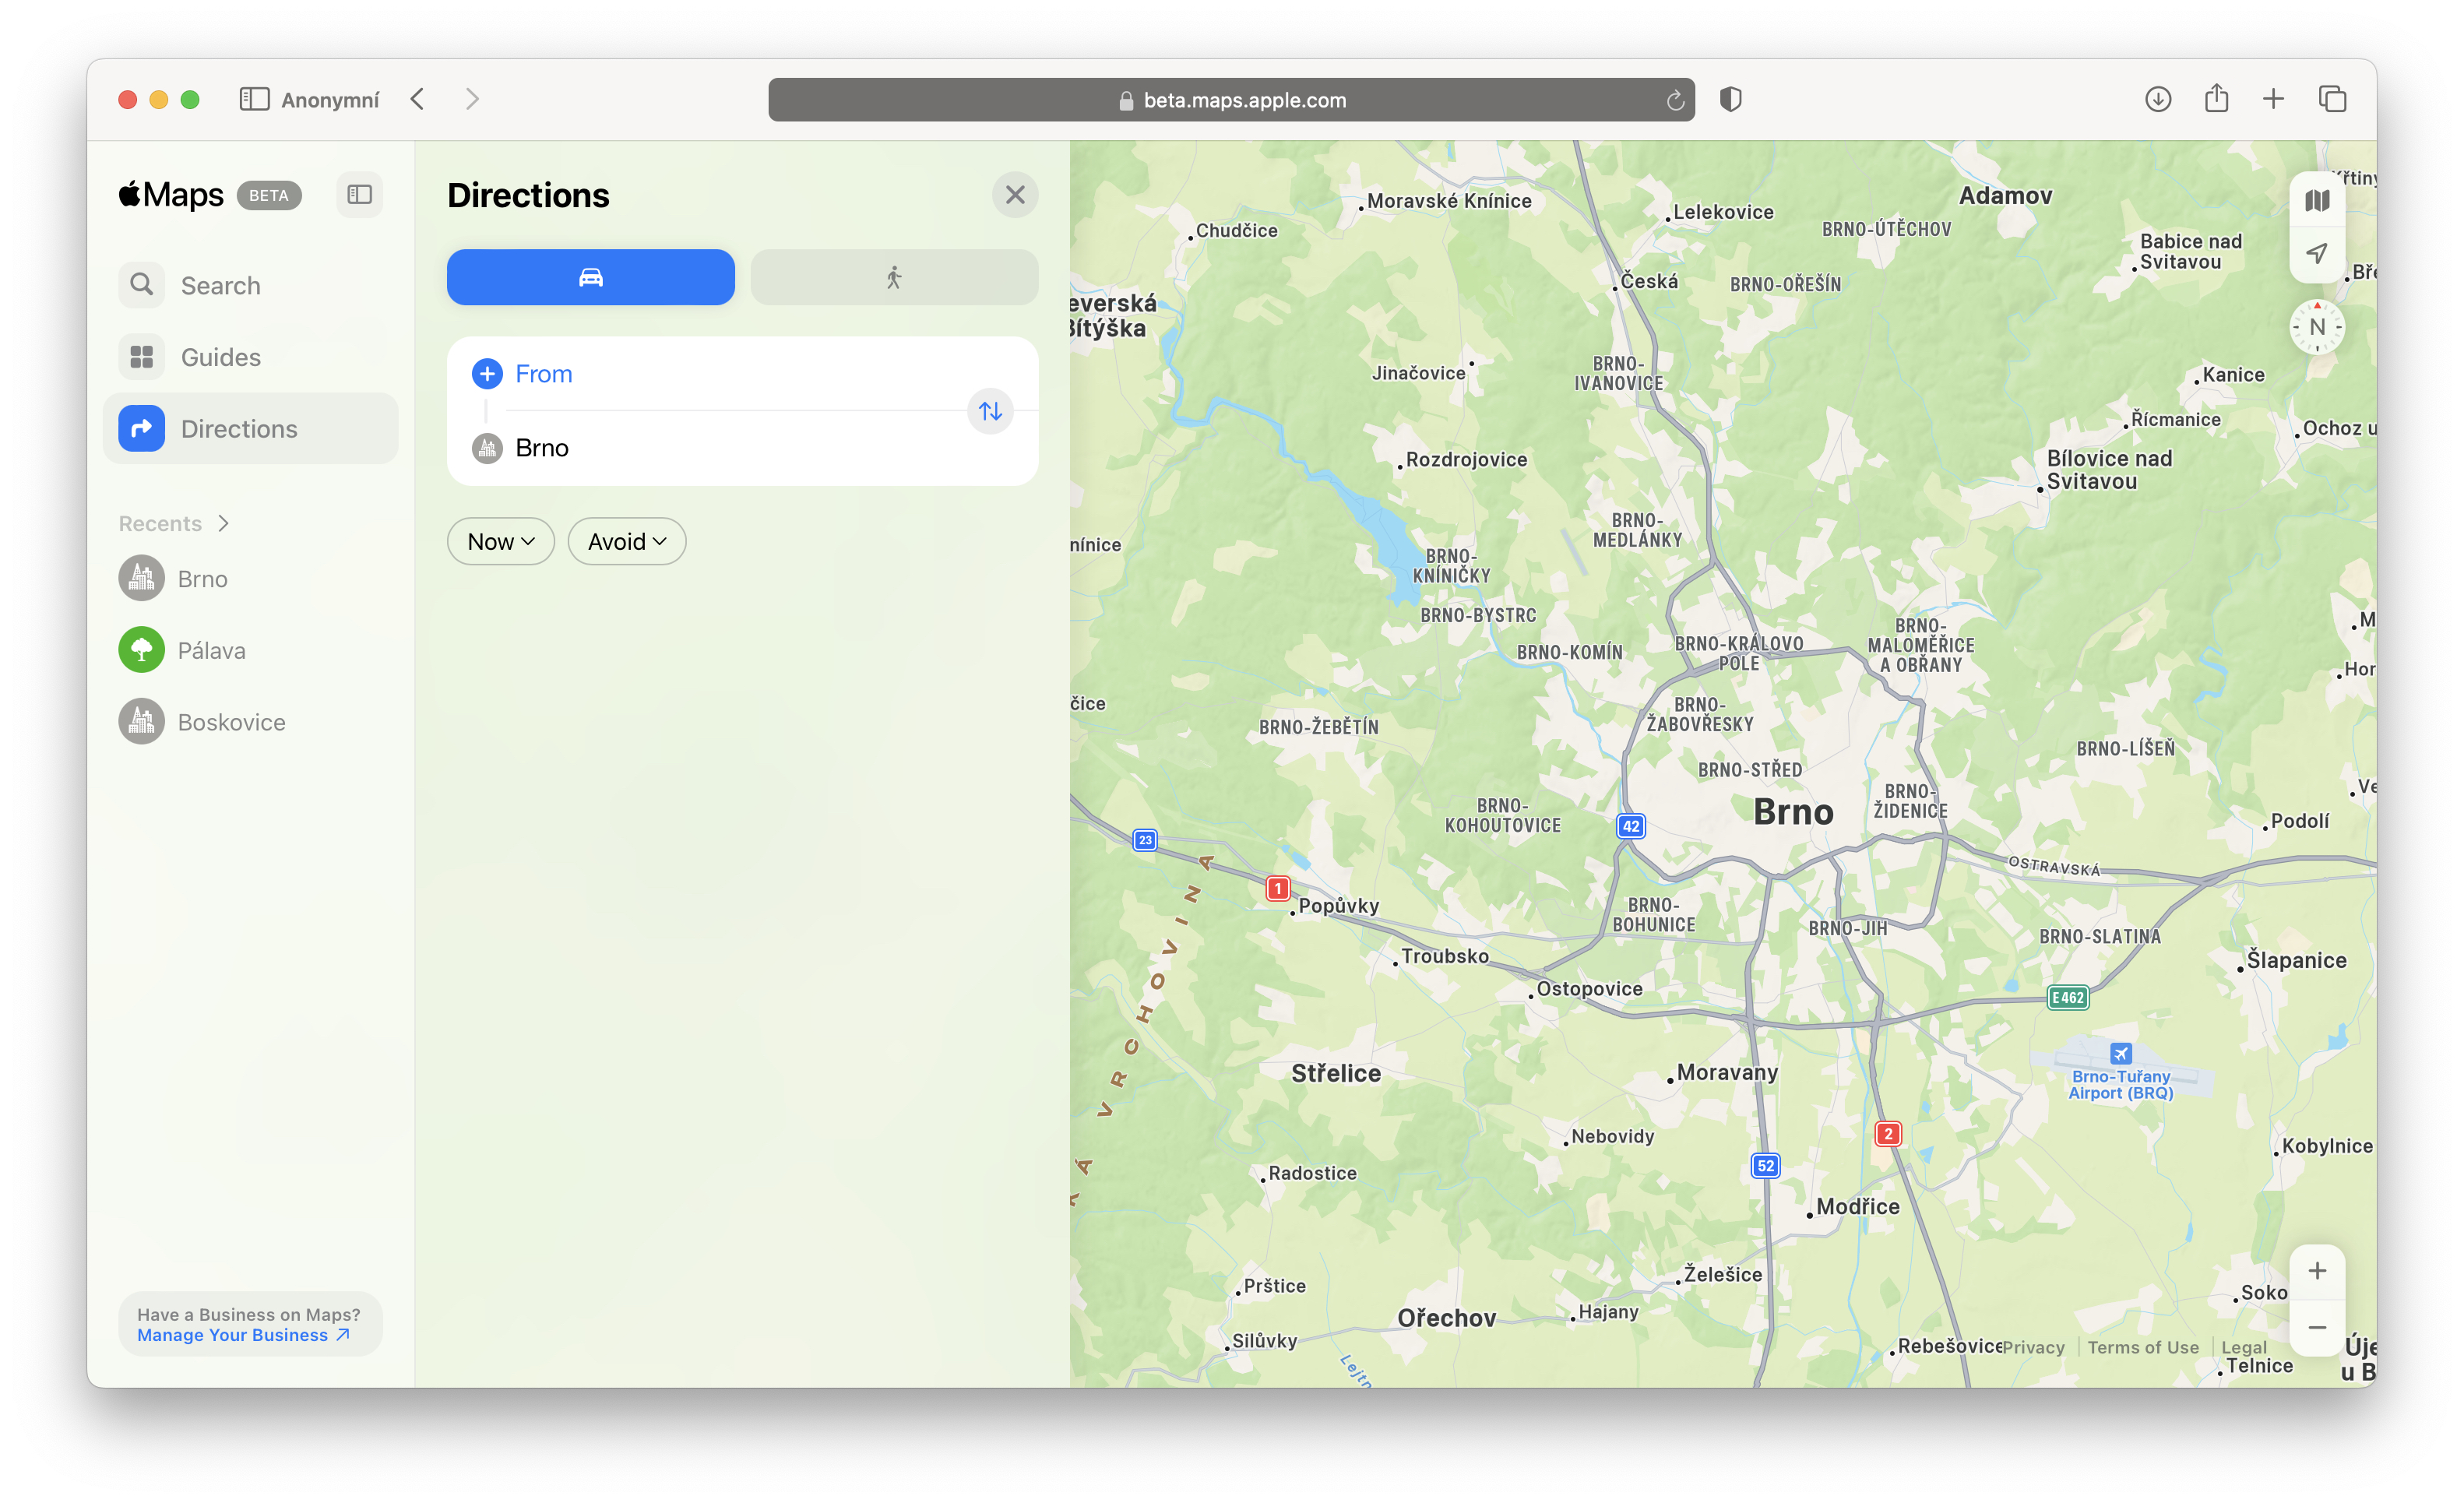Open the Now departure time dropdown
Image resolution: width=2464 pixels, height=1503 pixels.
[x=500, y=541]
